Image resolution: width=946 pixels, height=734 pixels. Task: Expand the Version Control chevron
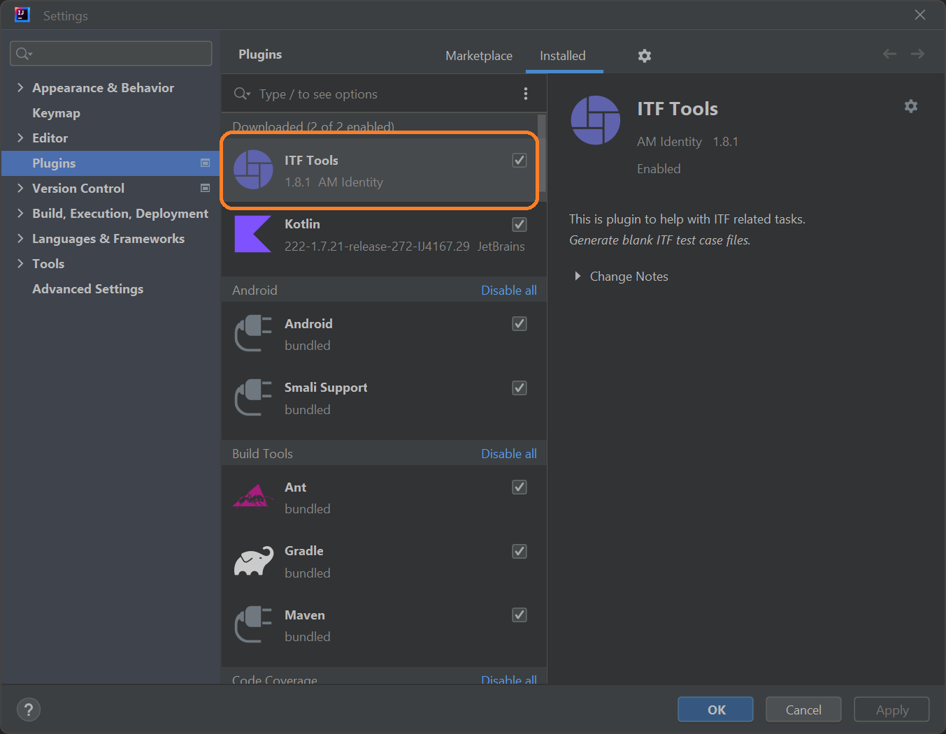tap(20, 188)
